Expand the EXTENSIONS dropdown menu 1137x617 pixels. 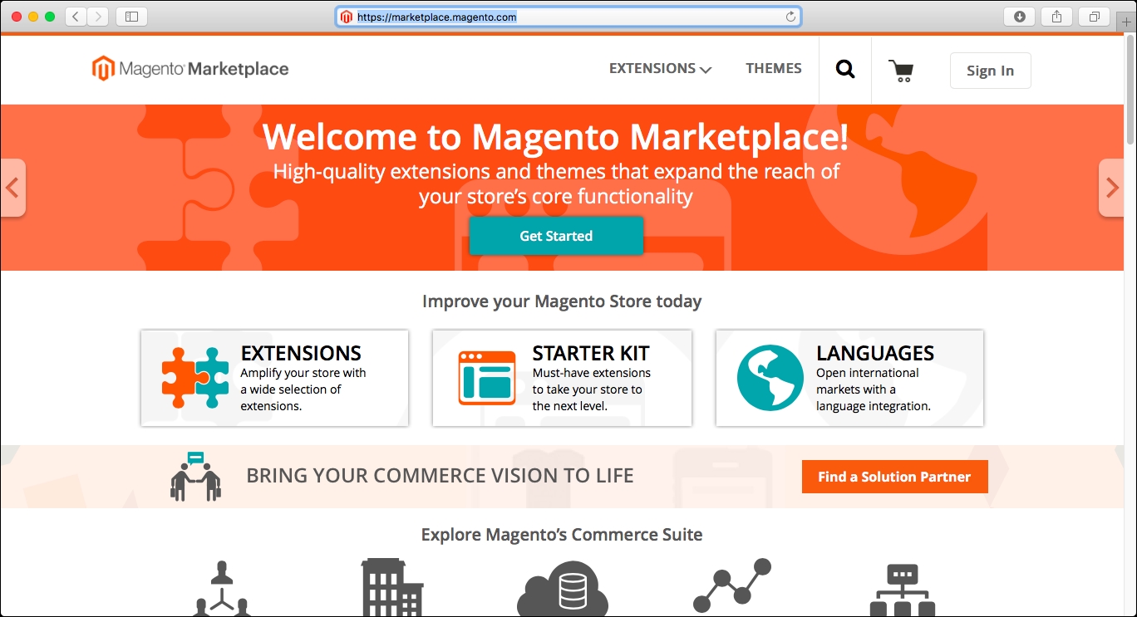pyautogui.click(x=660, y=69)
